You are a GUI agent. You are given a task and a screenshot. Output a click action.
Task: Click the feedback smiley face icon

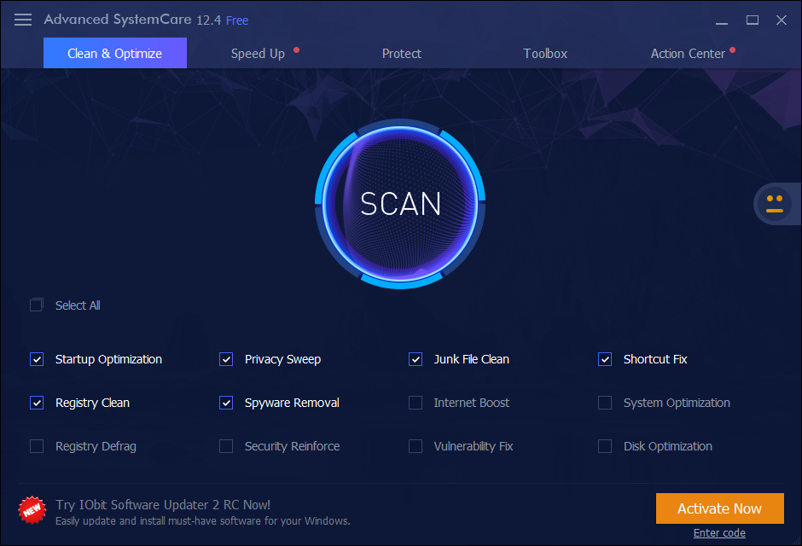(x=775, y=204)
